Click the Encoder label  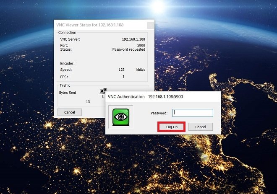click(67, 63)
